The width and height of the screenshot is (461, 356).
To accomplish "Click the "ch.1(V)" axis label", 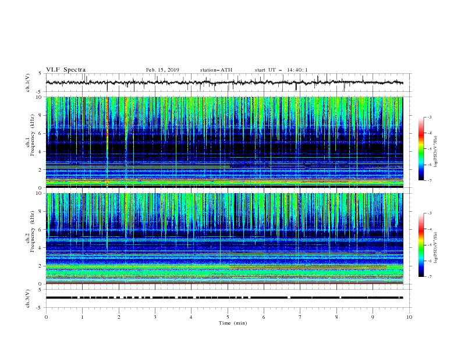I will [28, 83].
